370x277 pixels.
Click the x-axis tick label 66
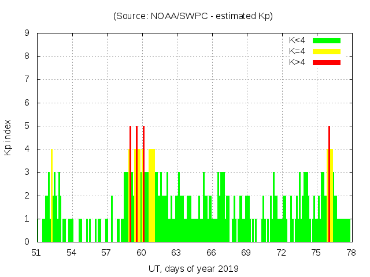[211, 252]
